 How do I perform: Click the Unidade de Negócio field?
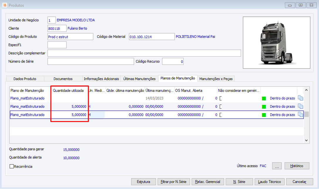(x=51, y=20)
